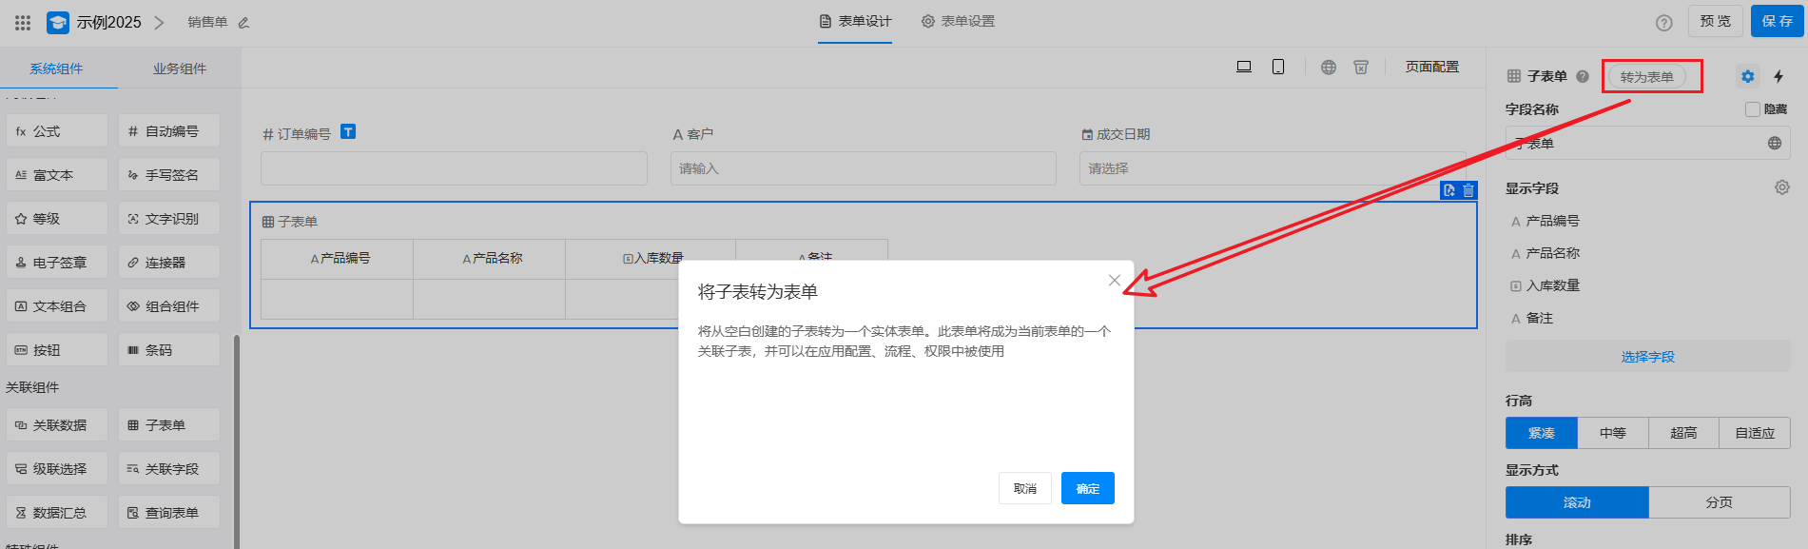Screen dimensions: 1808x549
Task: Toggle the 隐藏 checkbox
Action: [1752, 109]
